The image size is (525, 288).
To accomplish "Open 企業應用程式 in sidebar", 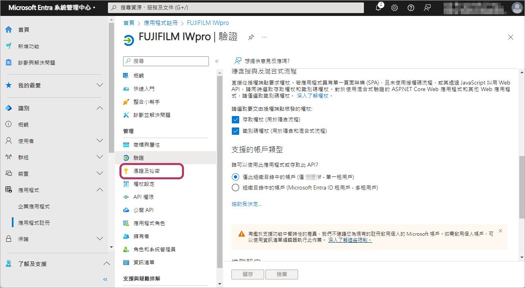I will (34, 206).
